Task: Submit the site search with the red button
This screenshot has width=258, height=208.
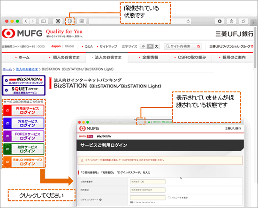Action: (x=198, y=46)
